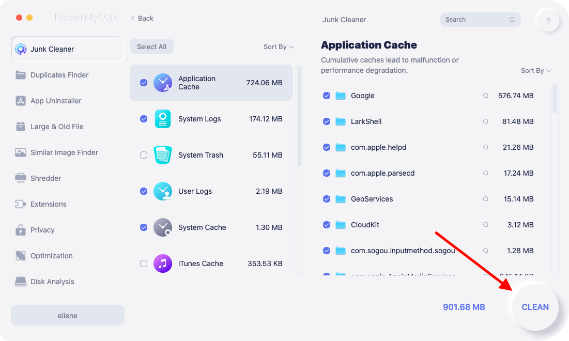Open the Large & Old File module
Viewport: 569px width, 341px height.
[x=68, y=127]
